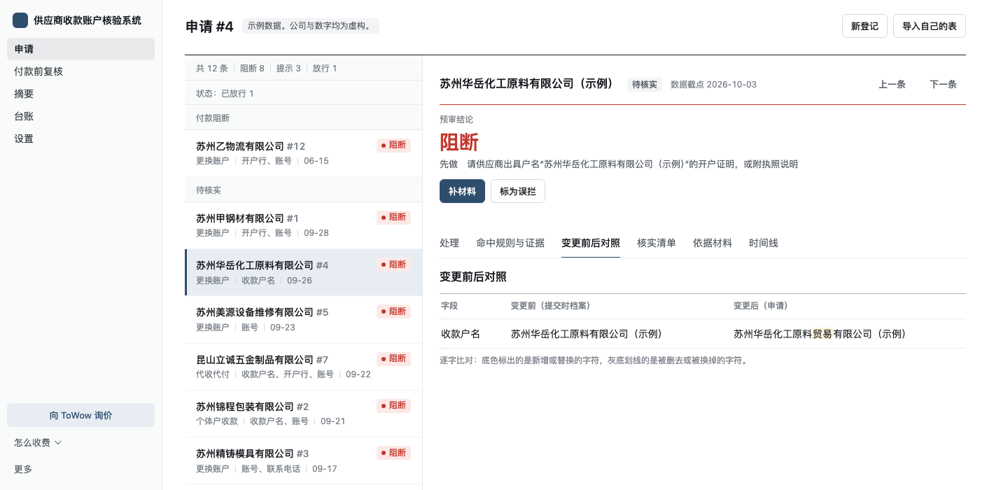The image size is (1008, 490).
Task: Open the 依据材料 tab
Action: click(713, 243)
